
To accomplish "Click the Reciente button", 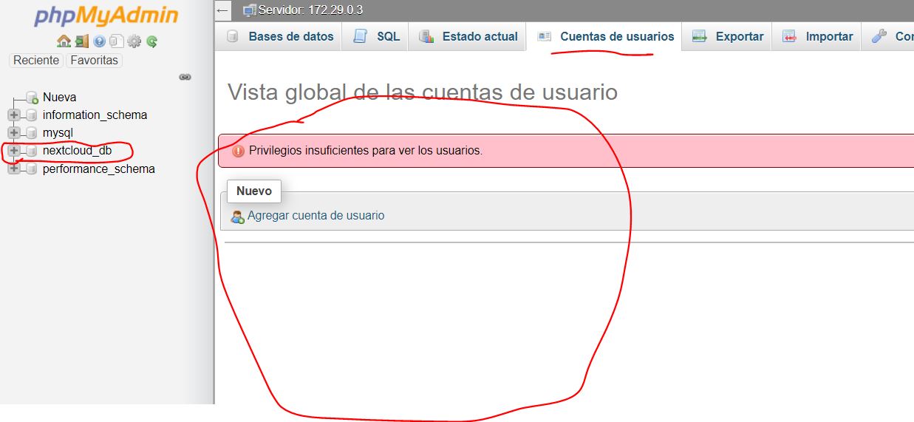I will (x=36, y=61).
